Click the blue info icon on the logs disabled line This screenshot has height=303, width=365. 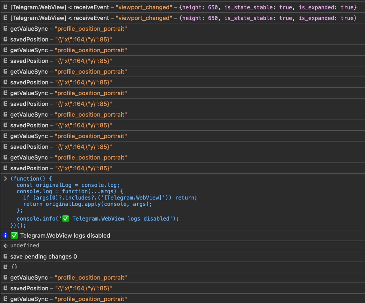pyautogui.click(x=5, y=235)
